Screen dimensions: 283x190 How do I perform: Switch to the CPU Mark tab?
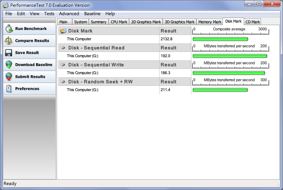click(x=119, y=22)
